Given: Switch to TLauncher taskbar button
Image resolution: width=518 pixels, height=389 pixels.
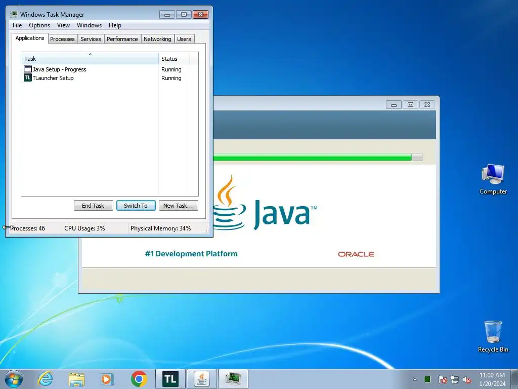Looking at the screenshot, I should tap(170, 379).
